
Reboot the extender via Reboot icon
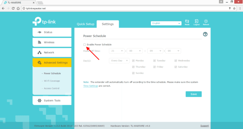click(x=206, y=22)
